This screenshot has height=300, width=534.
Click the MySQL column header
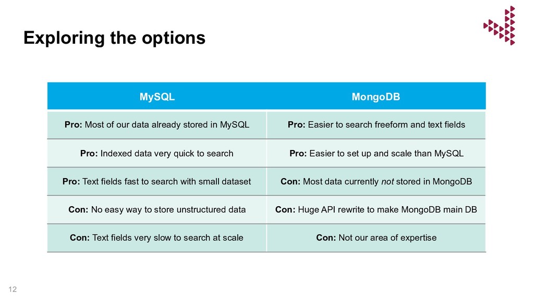click(157, 96)
